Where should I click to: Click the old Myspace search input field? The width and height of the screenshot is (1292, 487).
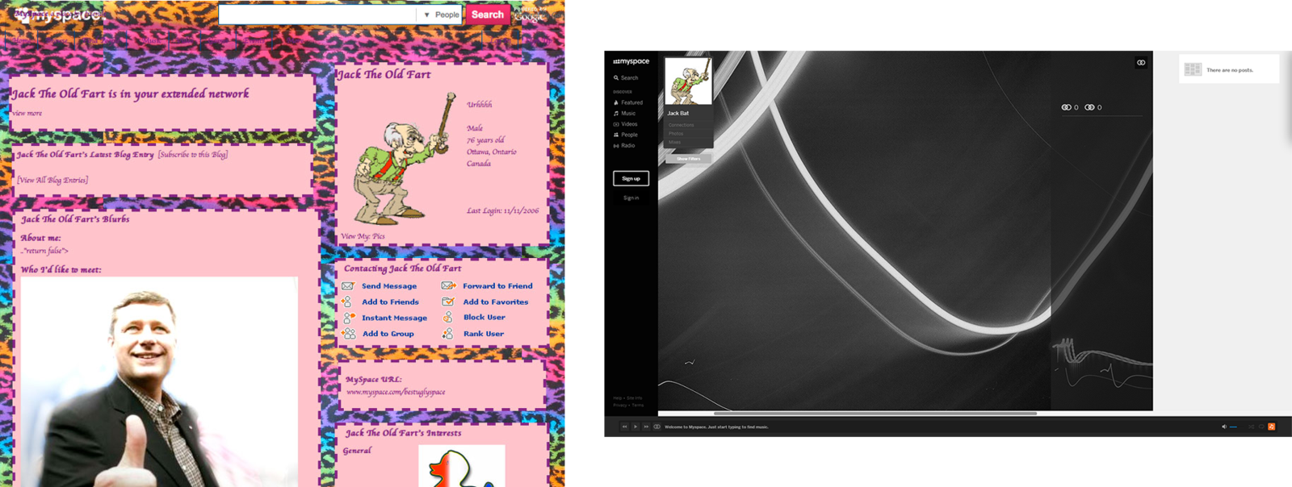click(317, 15)
